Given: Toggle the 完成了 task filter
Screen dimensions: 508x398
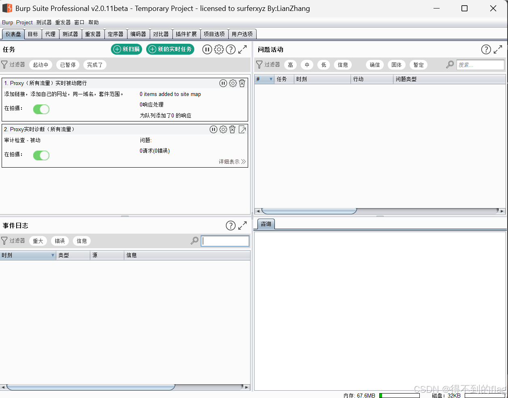Looking at the screenshot, I should point(95,65).
